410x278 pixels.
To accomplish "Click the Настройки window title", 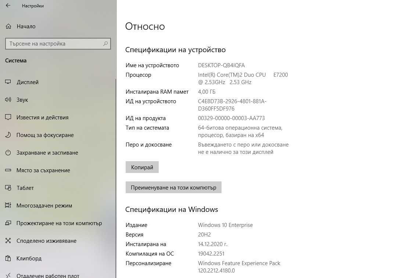I will tap(33, 6).
